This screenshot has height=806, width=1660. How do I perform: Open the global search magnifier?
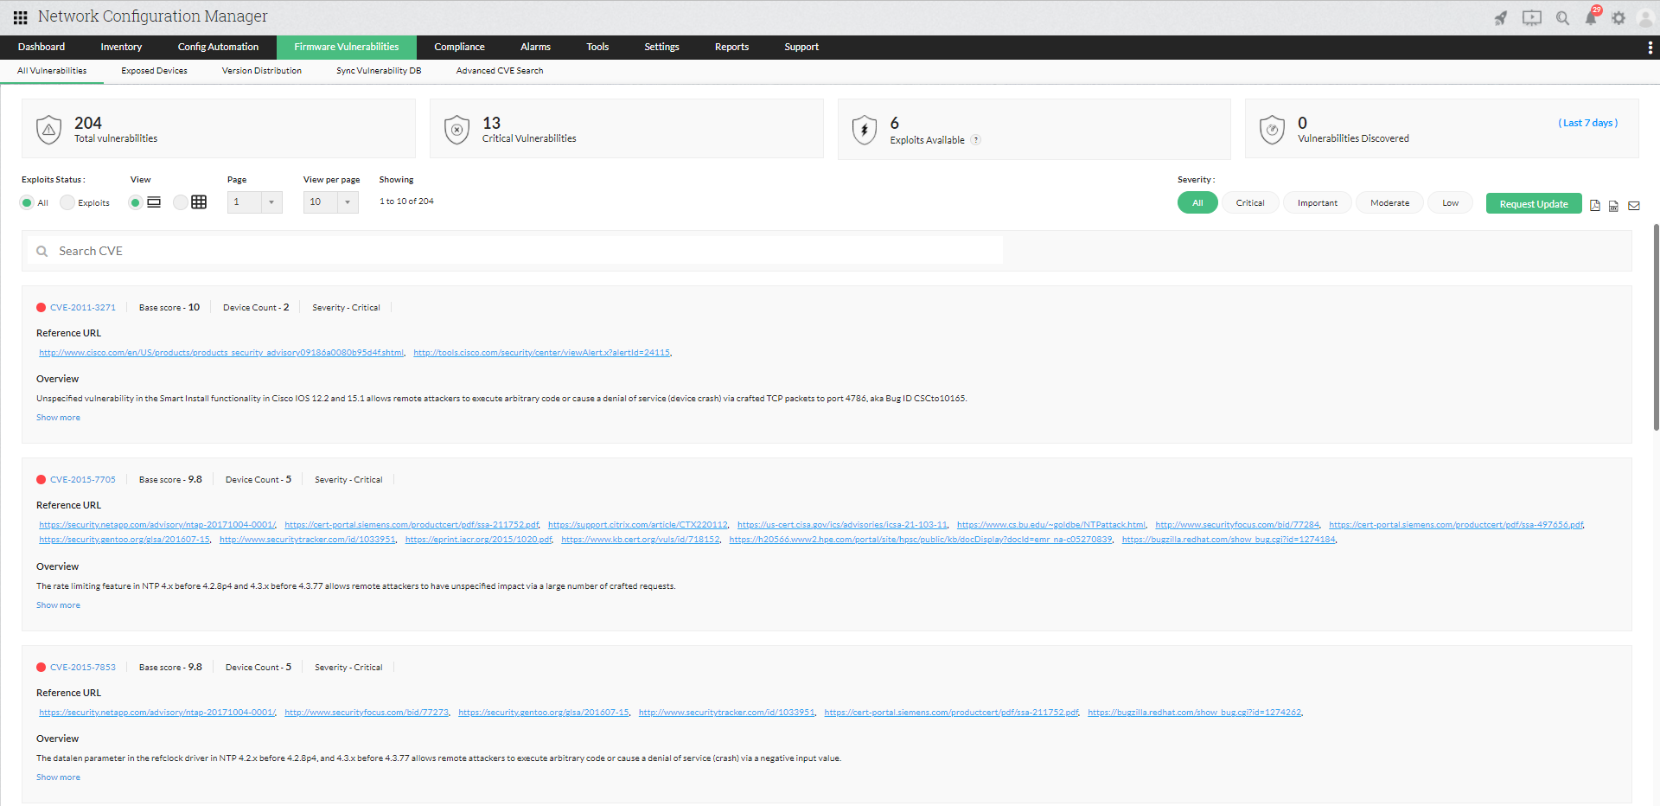(x=1561, y=17)
